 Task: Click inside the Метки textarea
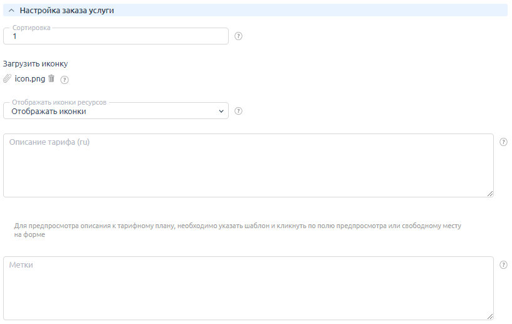point(248,288)
